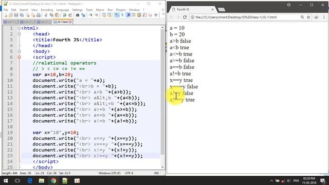Screen dimensions: 329x185
Task: Open the Settings menu
Action: click(77, 10)
